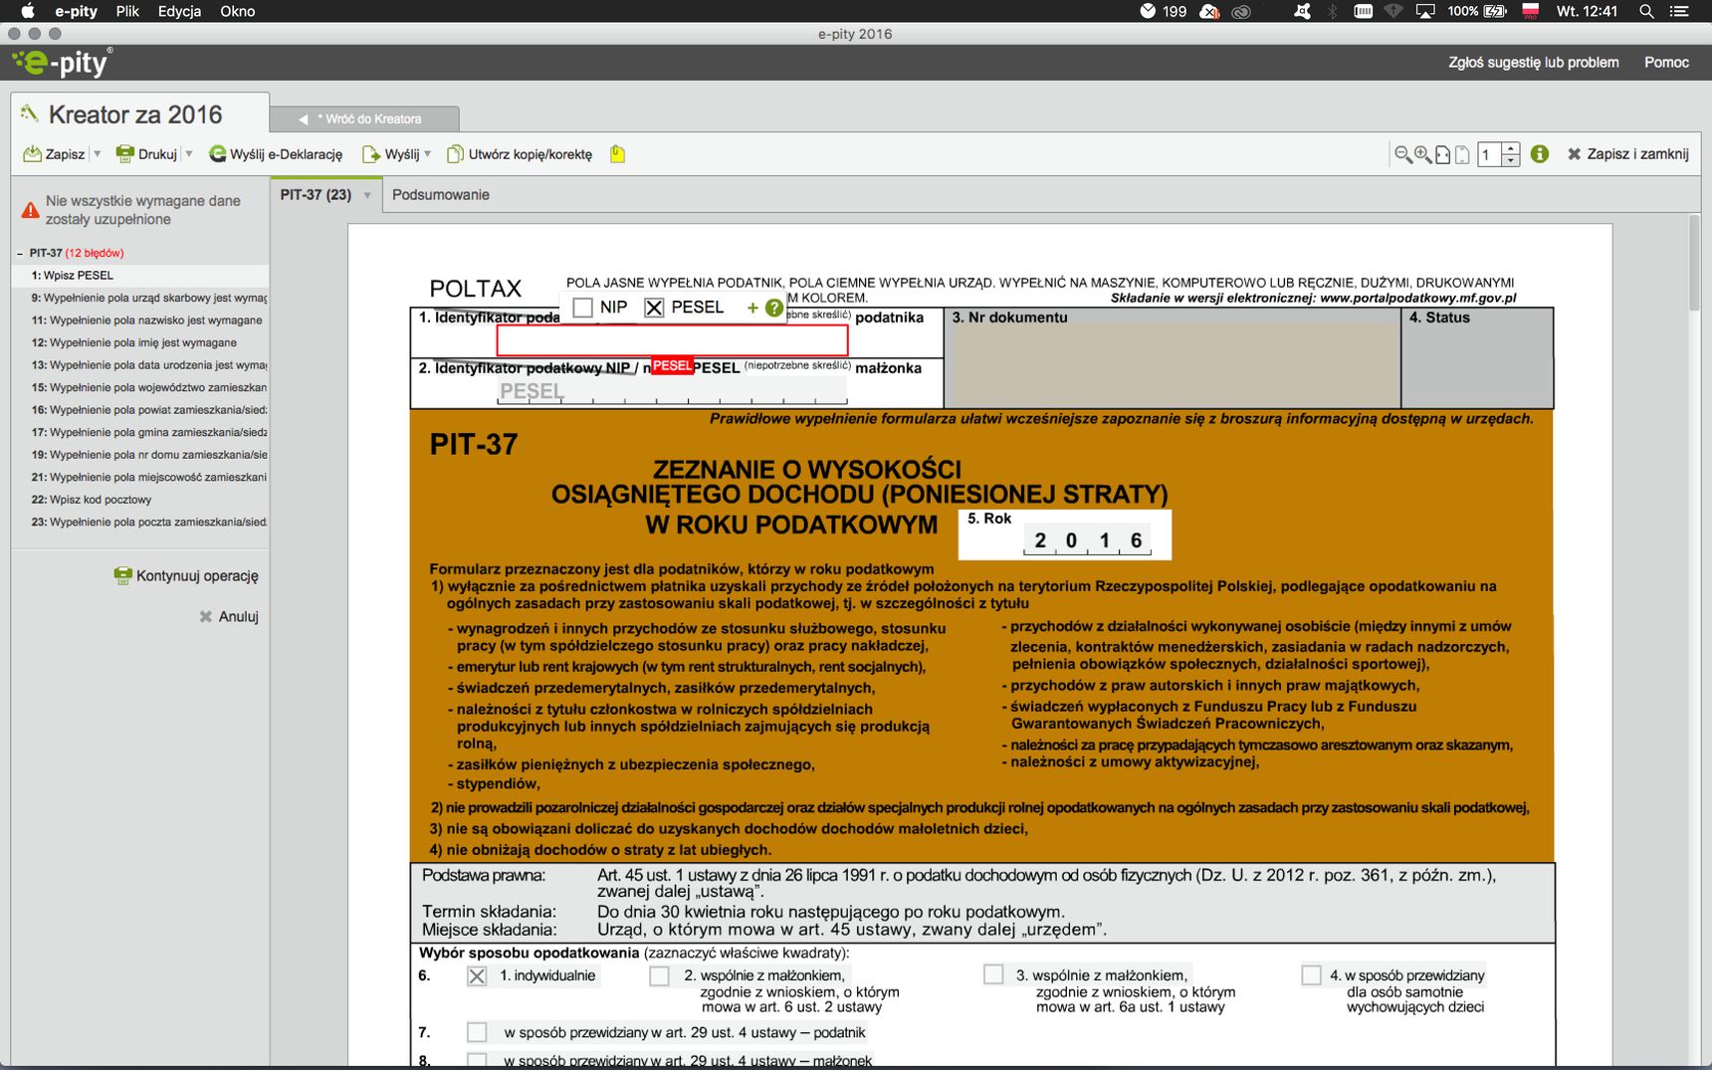This screenshot has height=1070, width=1712.
Task: Open the Drukuj dropdown arrow
Action: 188,154
